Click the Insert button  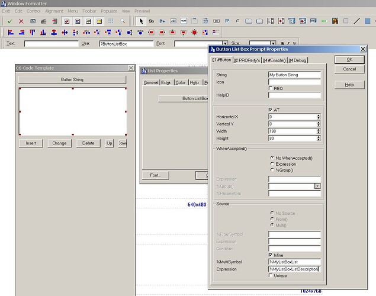31,143
